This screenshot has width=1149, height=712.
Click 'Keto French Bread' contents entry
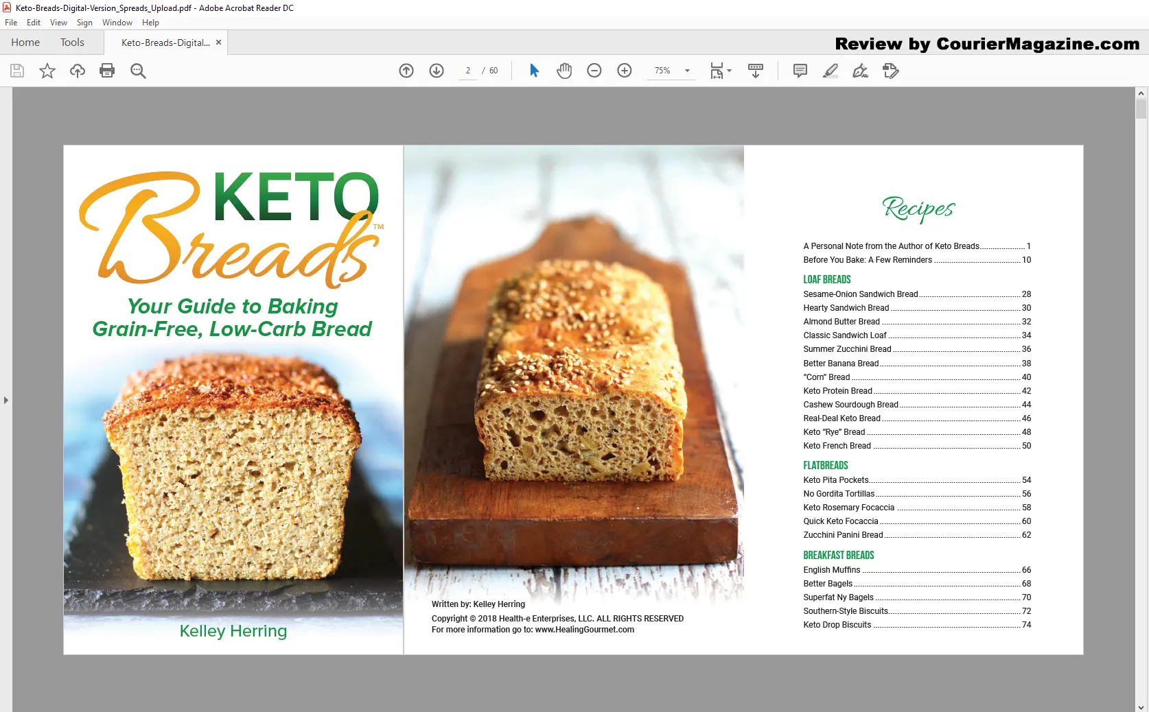tap(917, 446)
